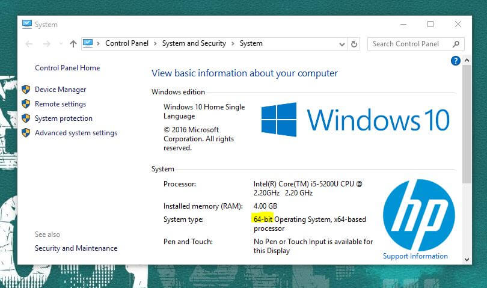487x288 pixels.
Task: Open Advanced system settings link
Action: click(x=76, y=133)
